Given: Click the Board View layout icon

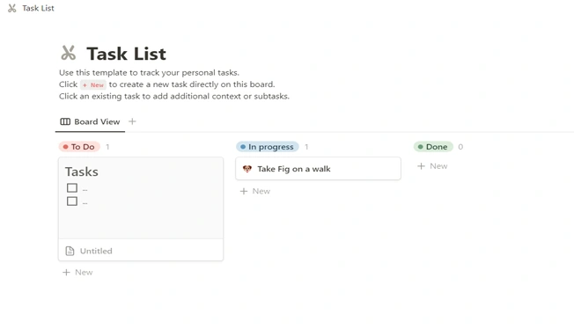Looking at the screenshot, I should pyautogui.click(x=65, y=121).
